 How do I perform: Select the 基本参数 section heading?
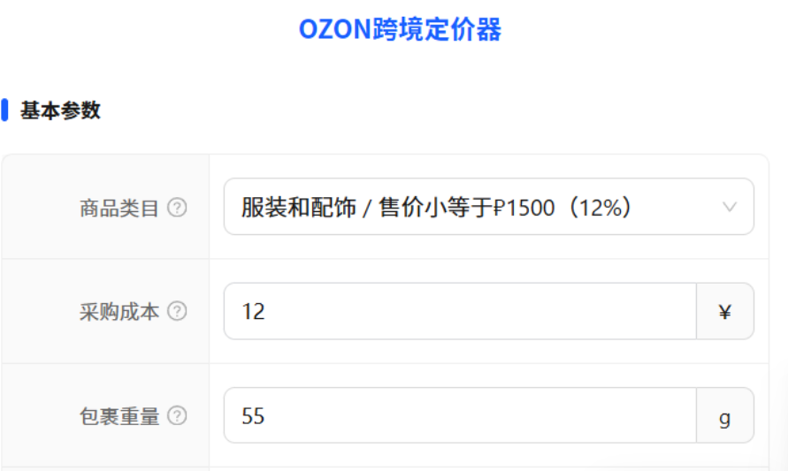(60, 111)
